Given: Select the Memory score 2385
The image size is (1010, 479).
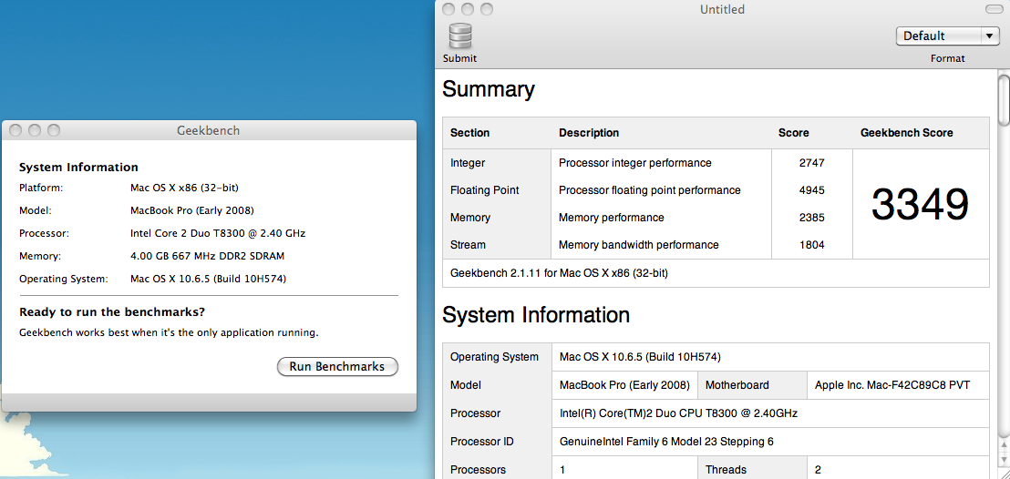Looking at the screenshot, I should tap(811, 218).
